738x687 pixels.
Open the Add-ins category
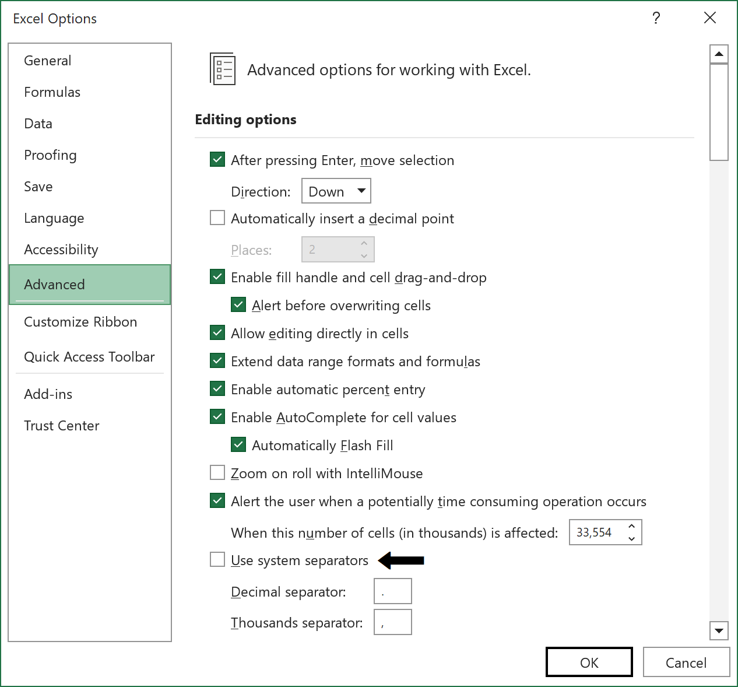click(x=90, y=394)
